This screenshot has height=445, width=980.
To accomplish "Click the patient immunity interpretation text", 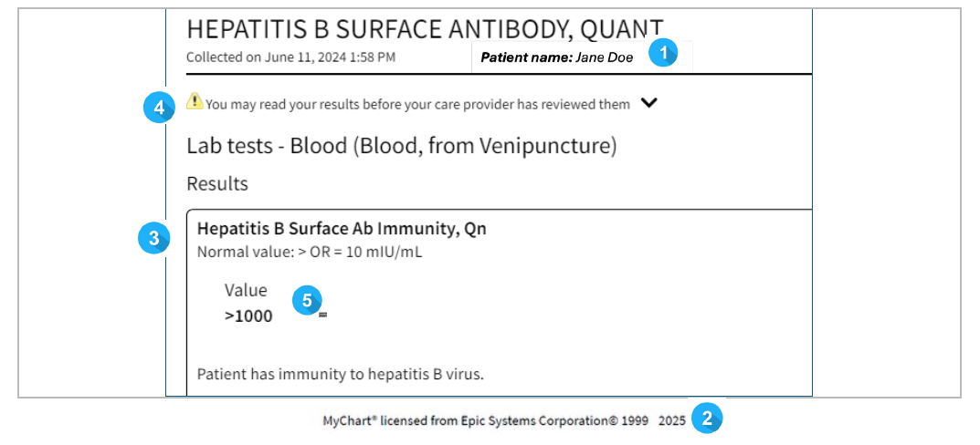I will coord(340,373).
